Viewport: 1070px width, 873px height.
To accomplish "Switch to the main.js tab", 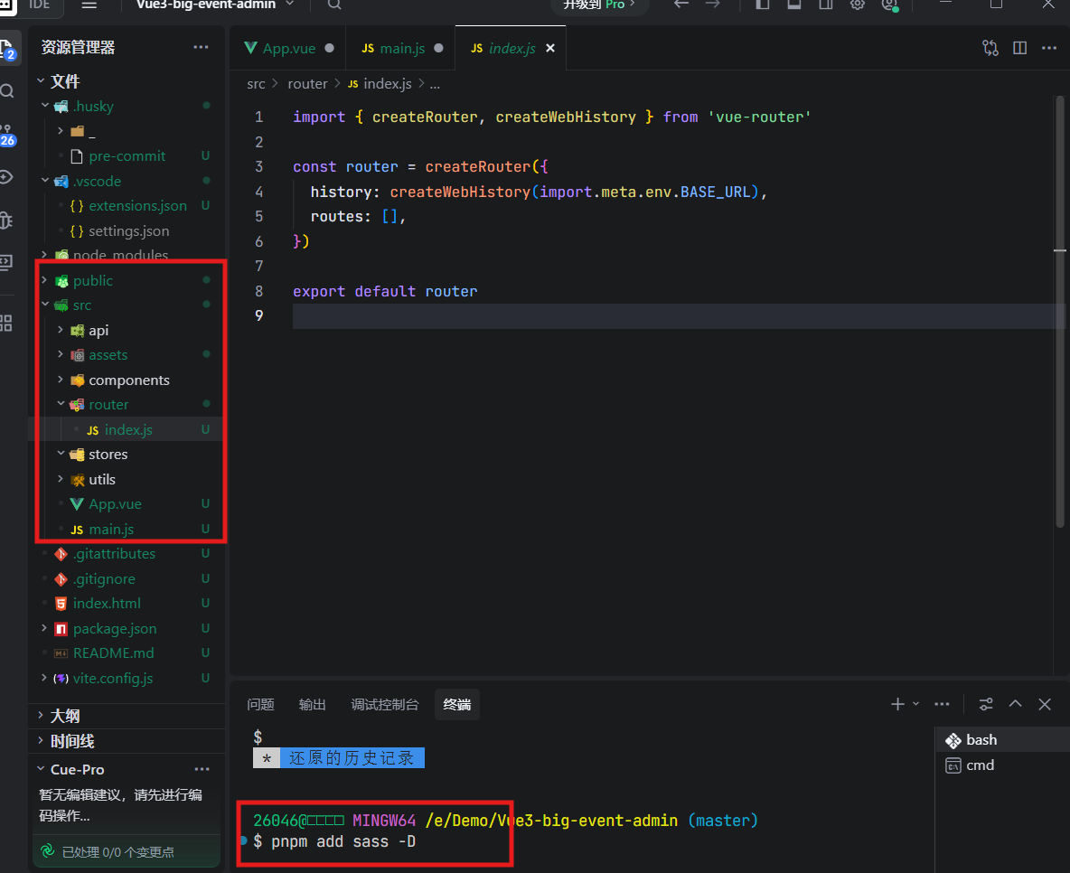I will 401,49.
